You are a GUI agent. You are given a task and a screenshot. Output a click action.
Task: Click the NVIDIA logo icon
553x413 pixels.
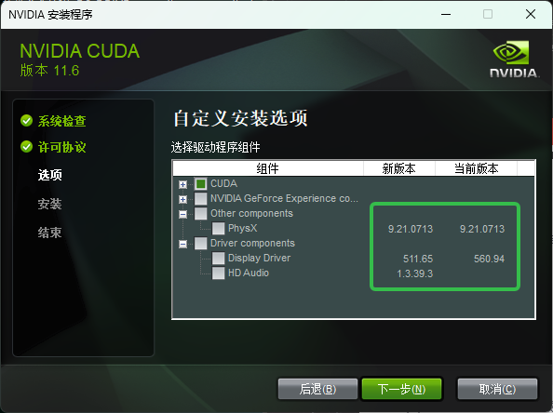pyautogui.click(x=514, y=59)
